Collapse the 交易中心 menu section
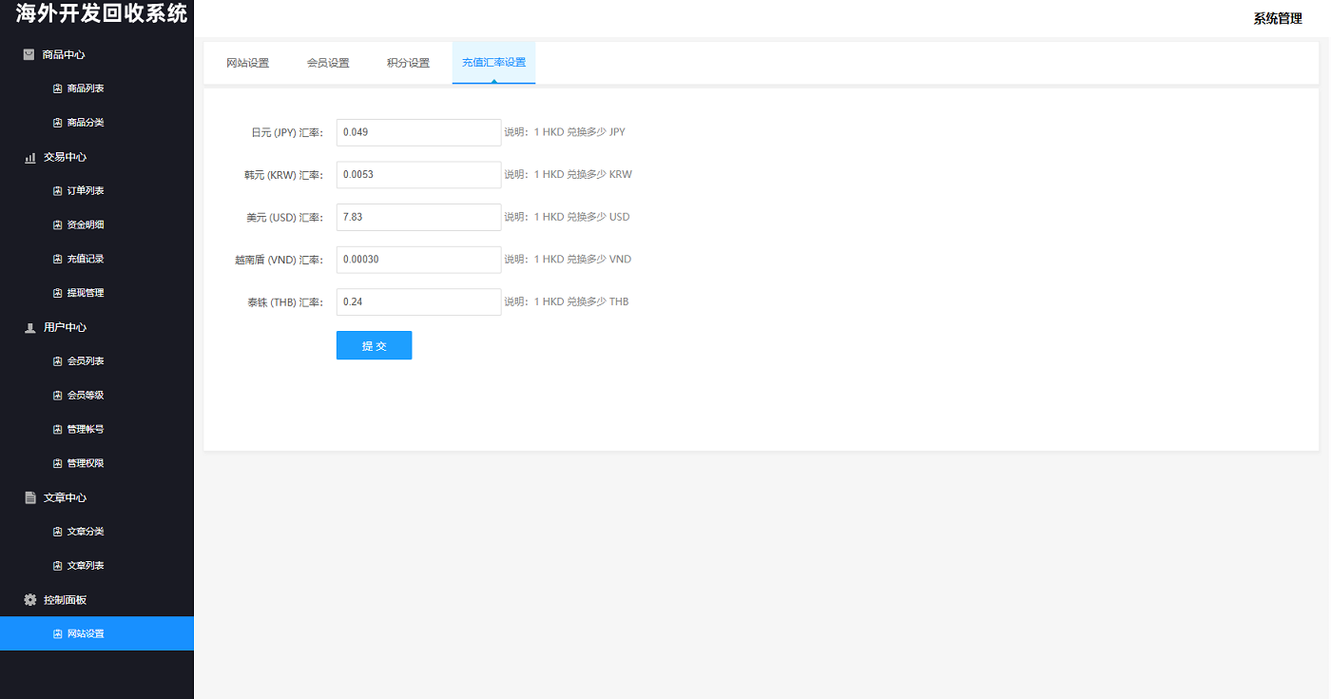1331x699 pixels. coord(65,157)
